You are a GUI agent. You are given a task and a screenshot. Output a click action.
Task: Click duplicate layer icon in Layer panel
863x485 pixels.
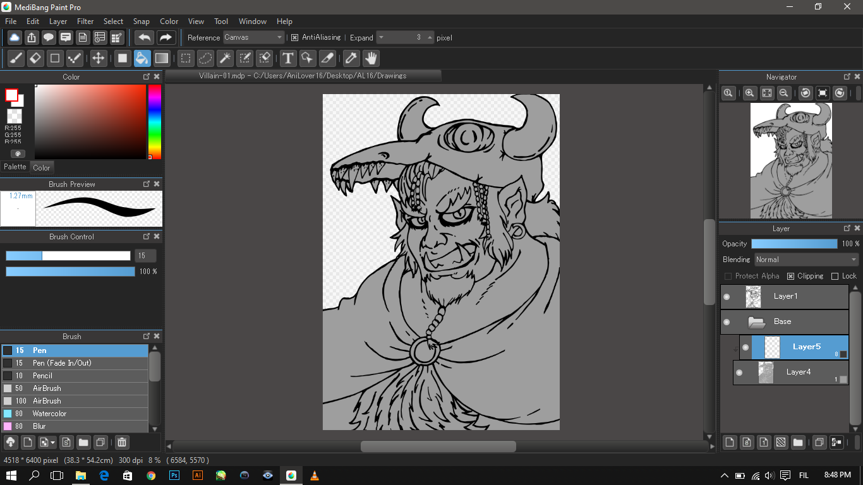(x=819, y=442)
